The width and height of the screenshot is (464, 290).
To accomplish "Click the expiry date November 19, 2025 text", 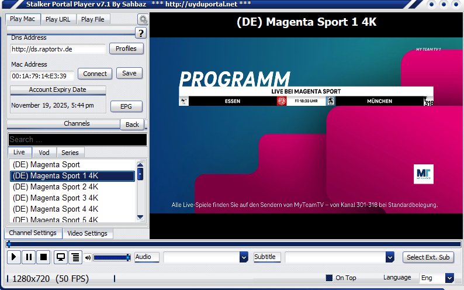I will (53, 105).
